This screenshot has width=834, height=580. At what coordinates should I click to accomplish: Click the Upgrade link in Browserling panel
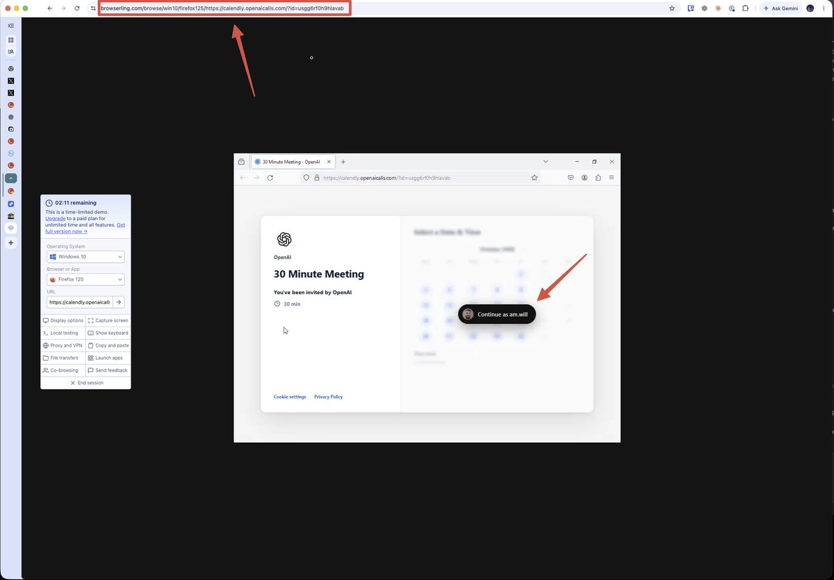56,218
